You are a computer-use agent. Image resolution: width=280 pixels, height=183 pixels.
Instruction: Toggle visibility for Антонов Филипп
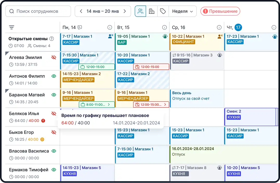54,76
